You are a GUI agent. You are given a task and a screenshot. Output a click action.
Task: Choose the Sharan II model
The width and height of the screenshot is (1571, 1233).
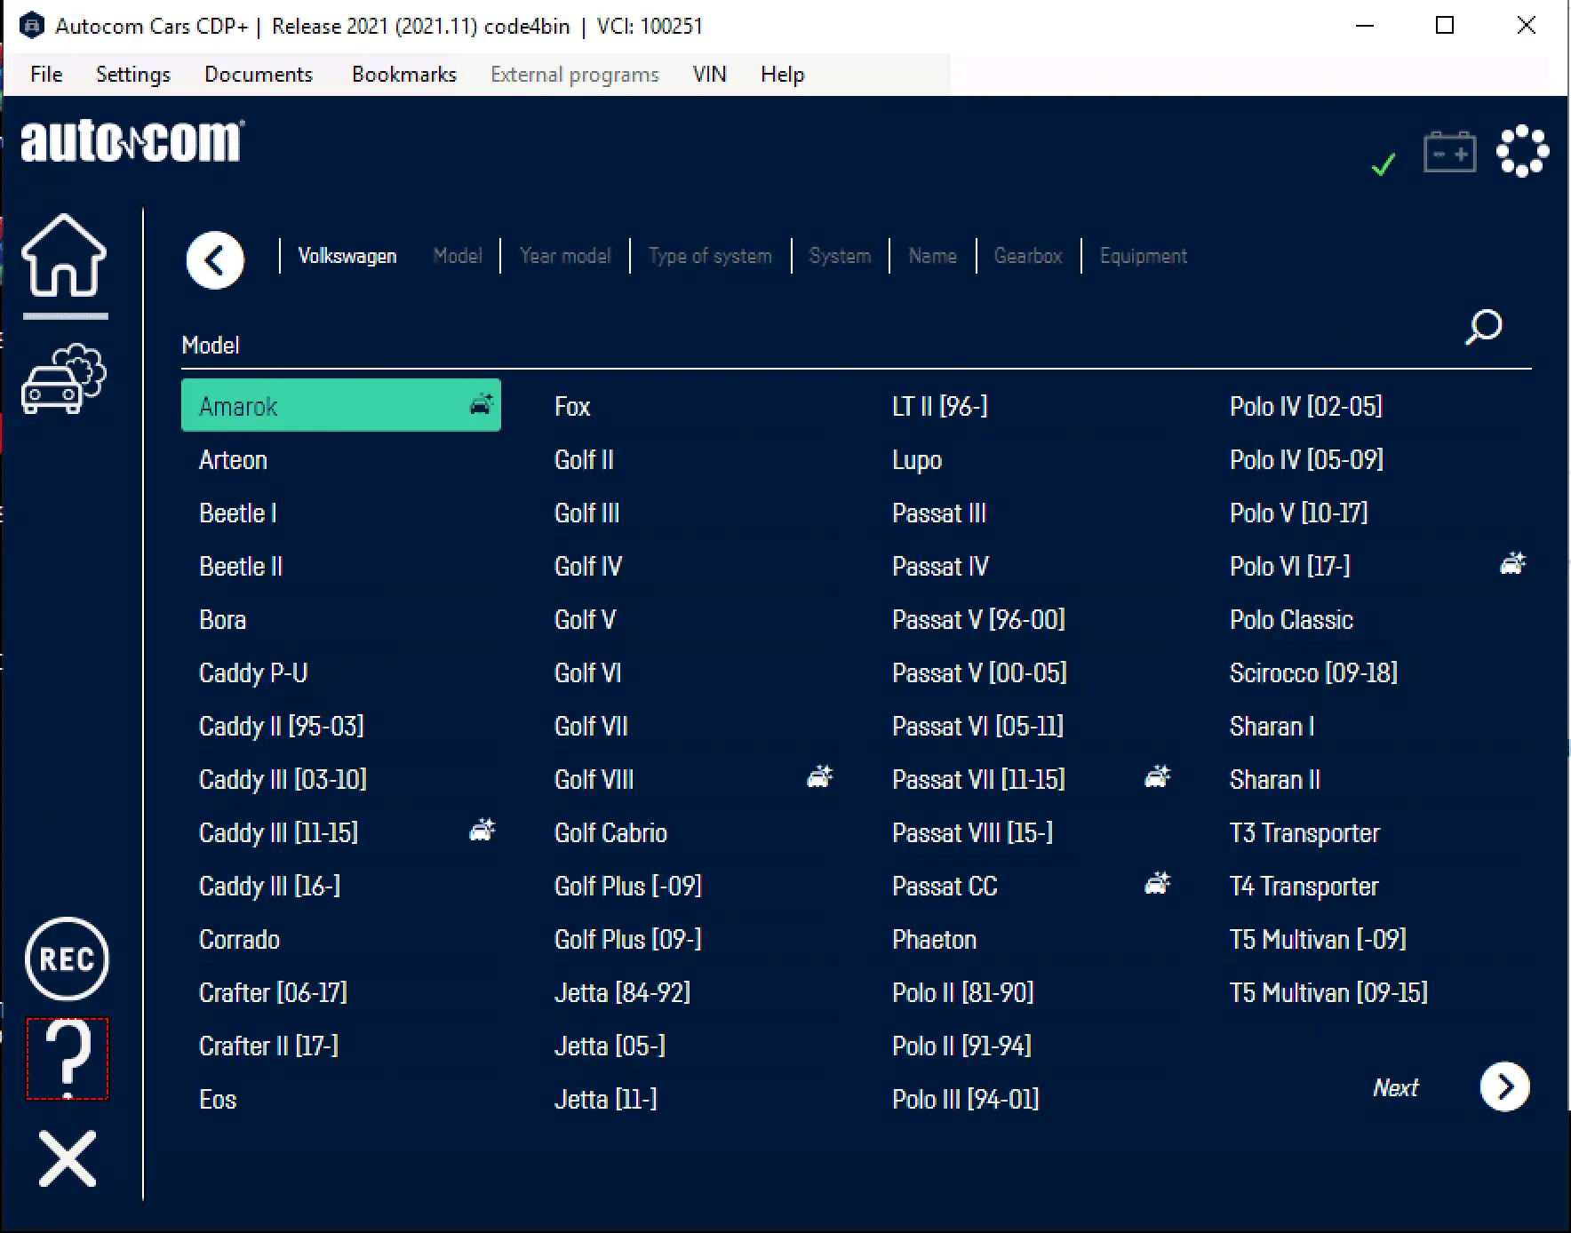pos(1275,780)
